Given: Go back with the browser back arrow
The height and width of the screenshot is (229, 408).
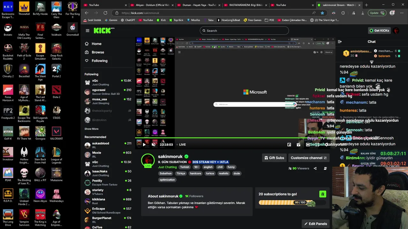Looking at the screenshot, I should [87, 13].
